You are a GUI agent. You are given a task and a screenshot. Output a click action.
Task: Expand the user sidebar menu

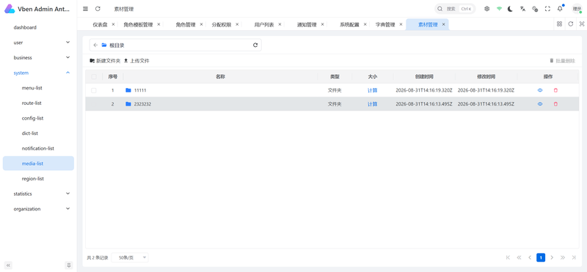[38, 43]
